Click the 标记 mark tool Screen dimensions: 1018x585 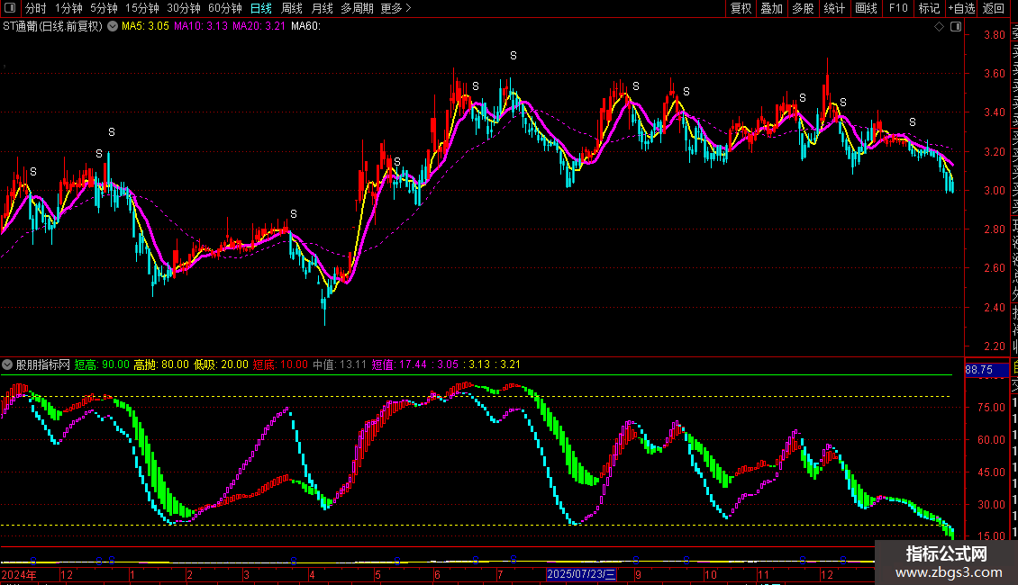(929, 9)
